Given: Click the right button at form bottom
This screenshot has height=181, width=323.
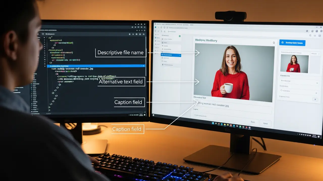Looking at the screenshot, I should pos(265,123).
